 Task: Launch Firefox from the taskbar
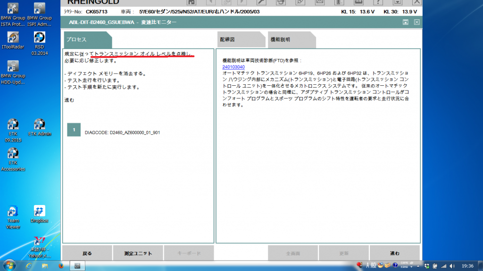(x=61, y=266)
